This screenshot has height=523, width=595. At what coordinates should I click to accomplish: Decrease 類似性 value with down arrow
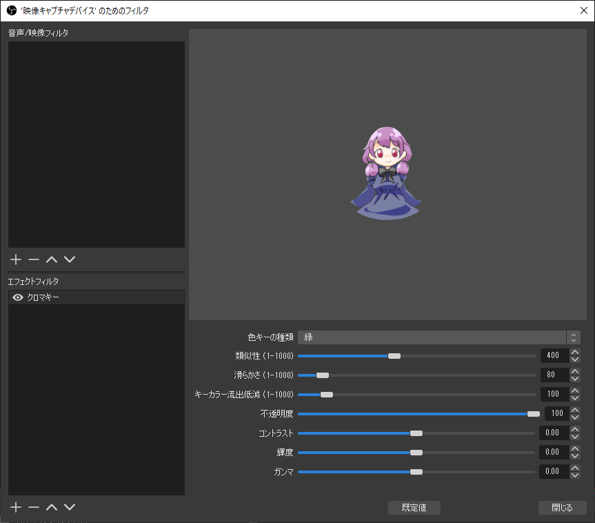point(575,359)
